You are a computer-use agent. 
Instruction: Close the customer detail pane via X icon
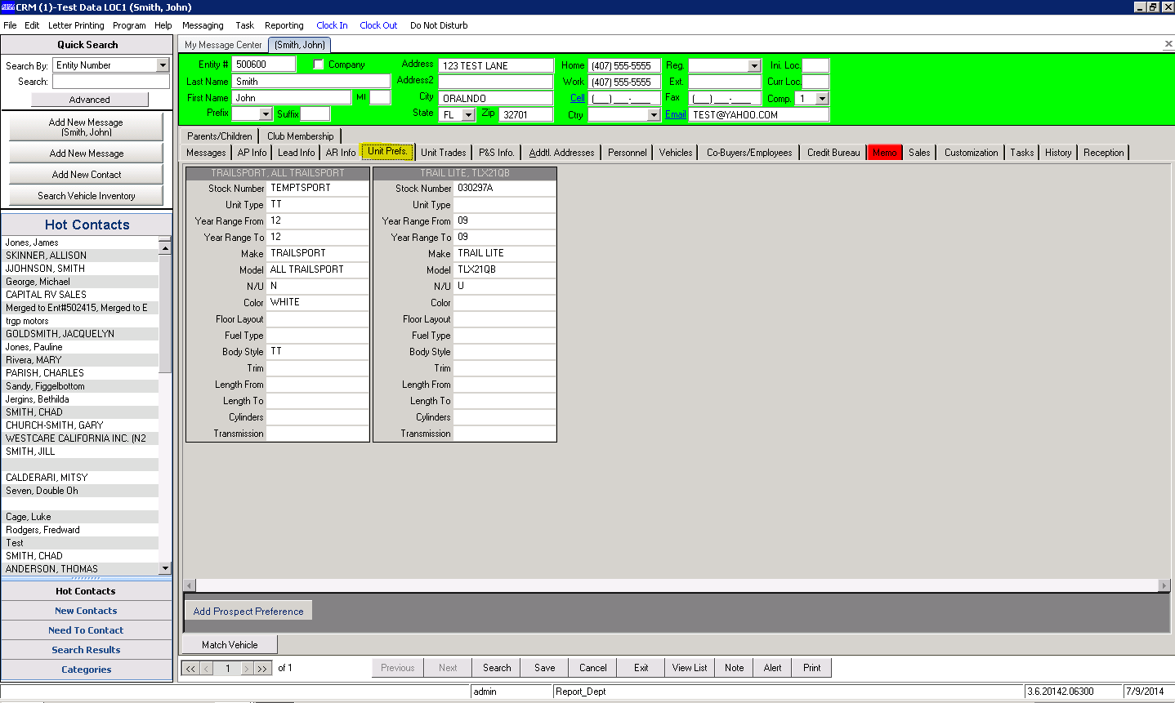(x=1168, y=44)
